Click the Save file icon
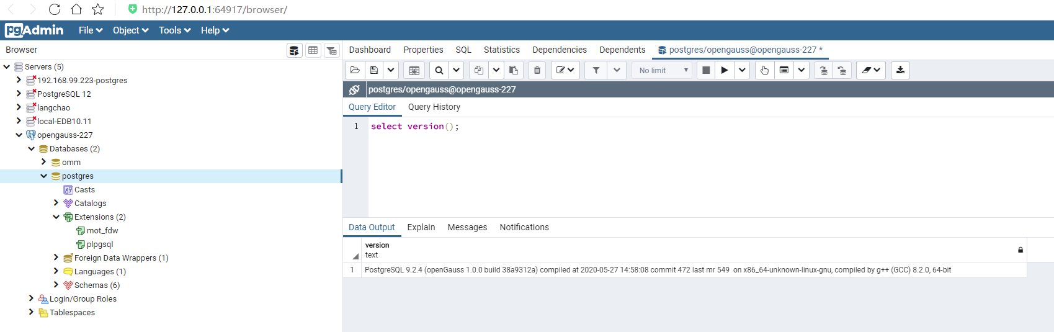 [x=373, y=70]
